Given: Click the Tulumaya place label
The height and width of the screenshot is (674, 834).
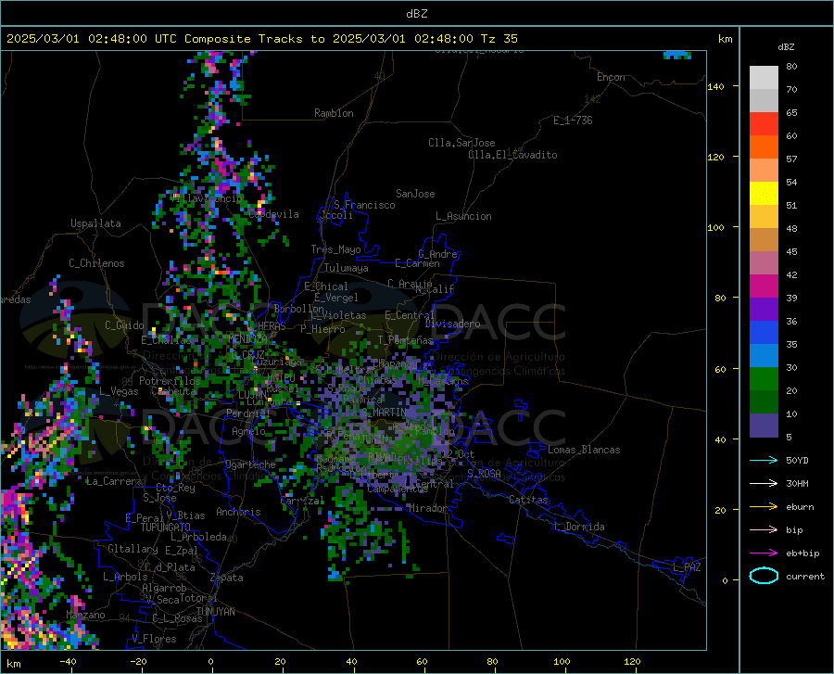Looking at the screenshot, I should click(x=346, y=268).
